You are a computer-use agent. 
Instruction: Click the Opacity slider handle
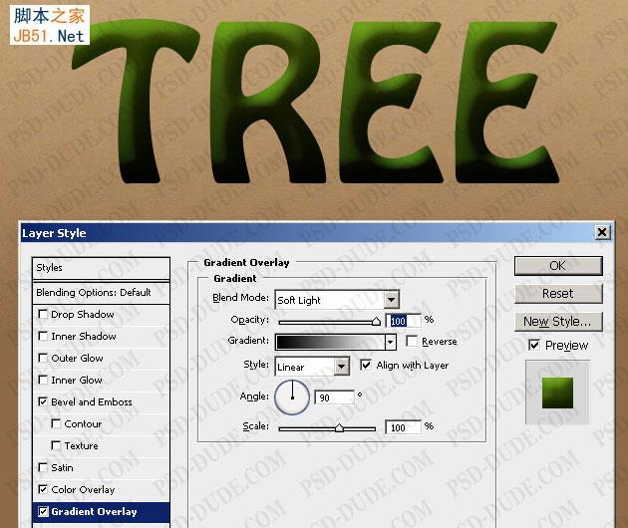coord(376,322)
